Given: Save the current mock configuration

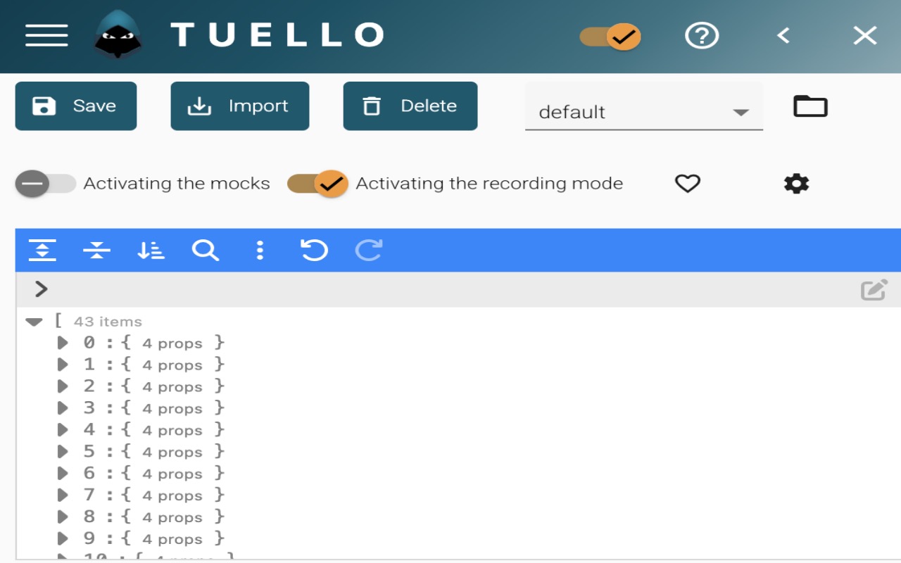Looking at the screenshot, I should (75, 106).
